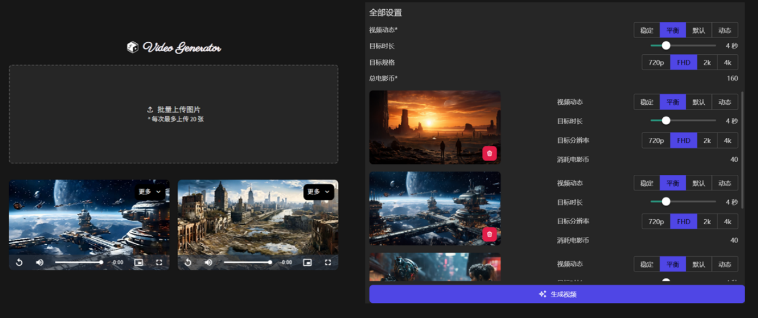Click the upload icon beside 批量上传图片
758x318 pixels.
point(150,110)
